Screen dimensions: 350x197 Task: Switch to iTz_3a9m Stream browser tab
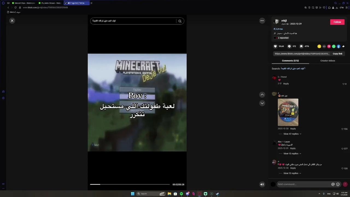coord(50,3)
